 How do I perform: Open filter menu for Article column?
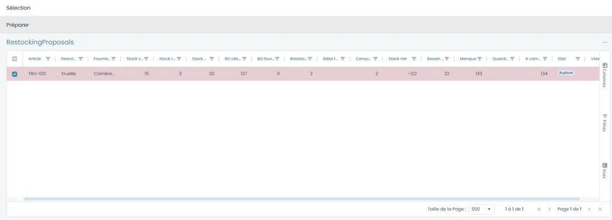tap(48, 59)
